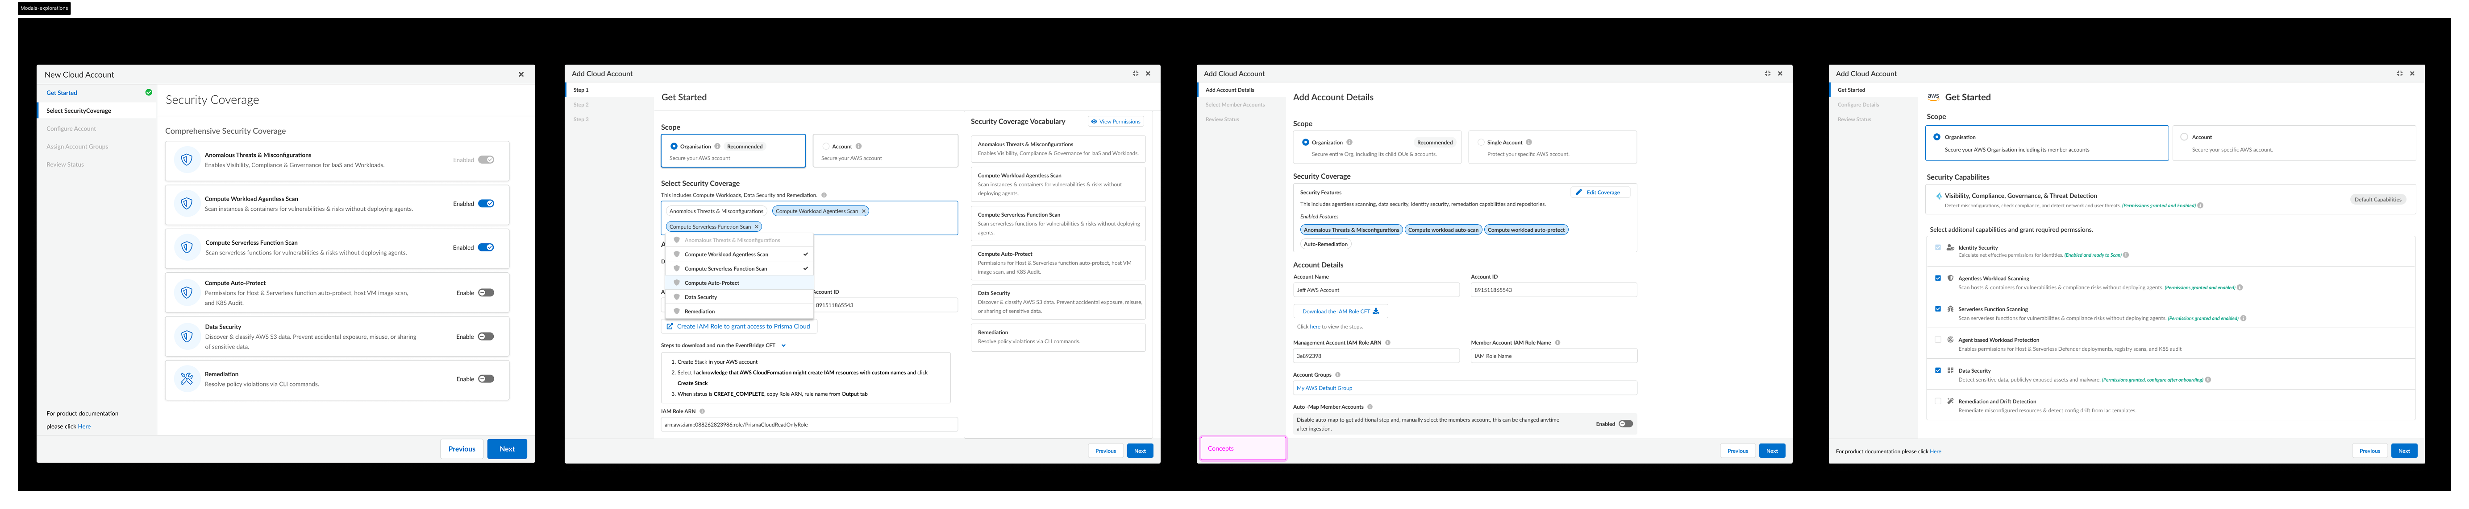2469x509 pixels.
Task: Click the info icon beside Auto-Map Member Accounts
Action: tap(1370, 406)
